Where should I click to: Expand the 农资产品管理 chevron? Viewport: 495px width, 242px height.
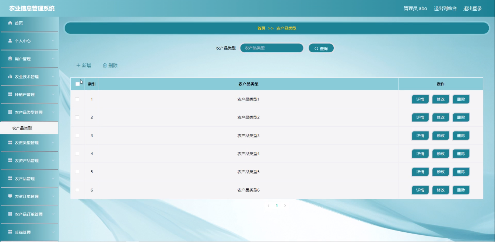(53, 160)
